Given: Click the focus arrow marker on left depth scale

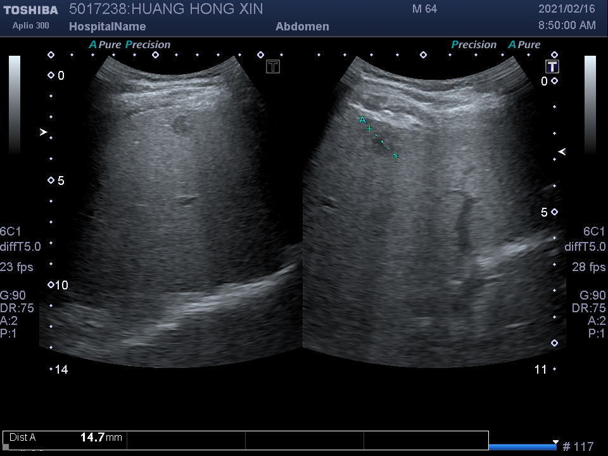Looking at the screenshot, I should [x=43, y=132].
